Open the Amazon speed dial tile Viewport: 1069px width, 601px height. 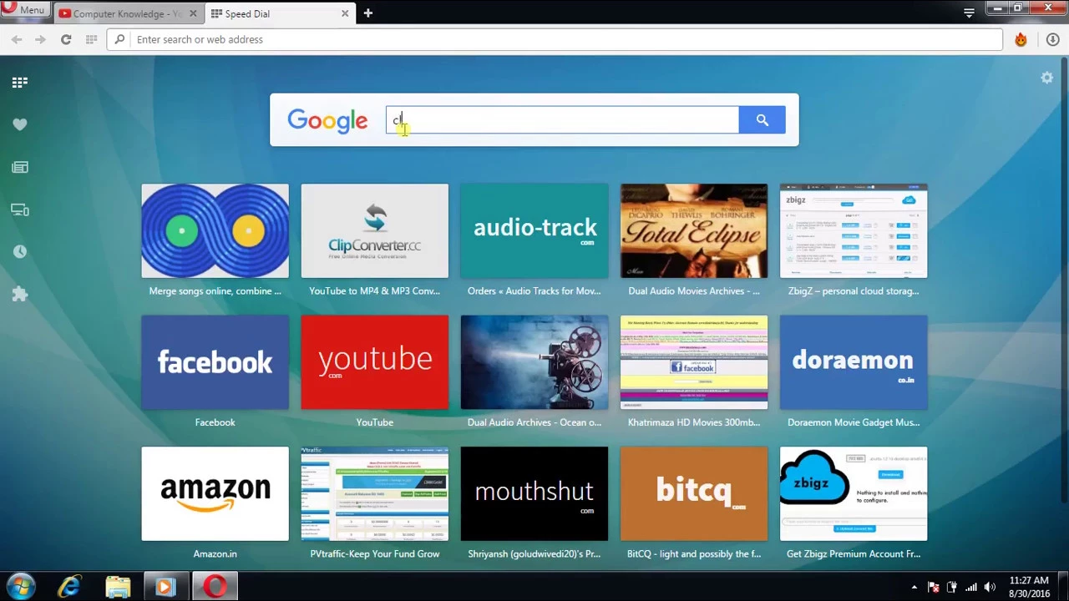tap(215, 493)
